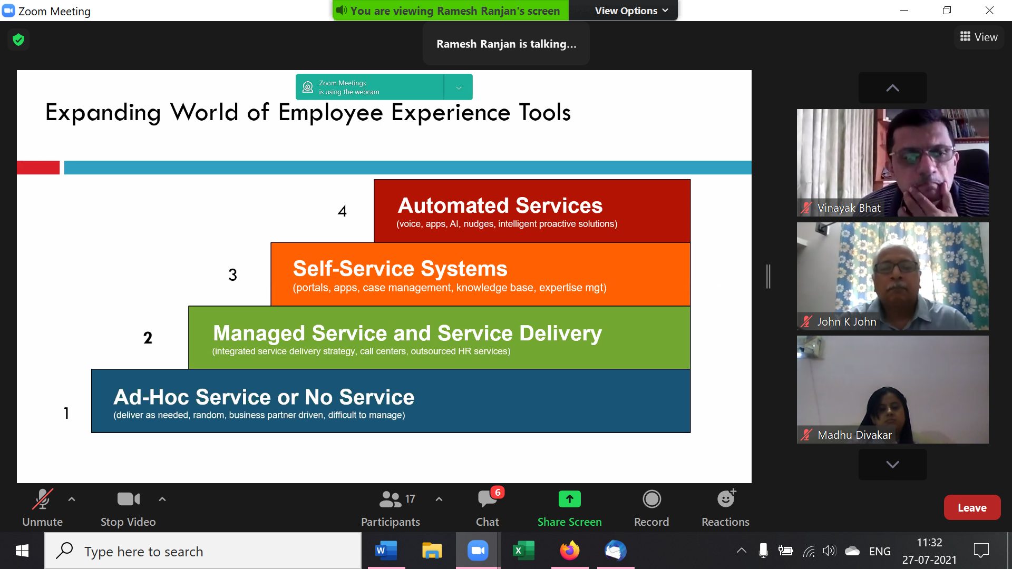Toggle video camera options arrow
Screen dimensions: 1012x569
click(160, 499)
